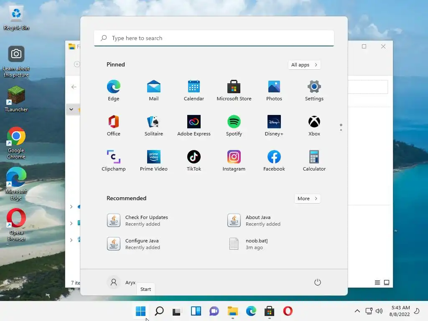Open Edge from pinned apps
The height and width of the screenshot is (321, 428).
(x=114, y=91)
